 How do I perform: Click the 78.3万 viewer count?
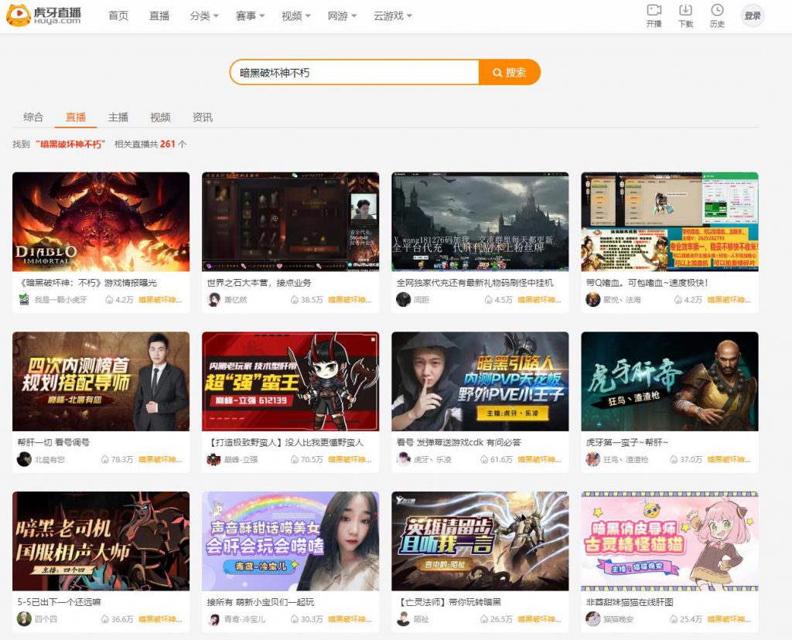118,459
